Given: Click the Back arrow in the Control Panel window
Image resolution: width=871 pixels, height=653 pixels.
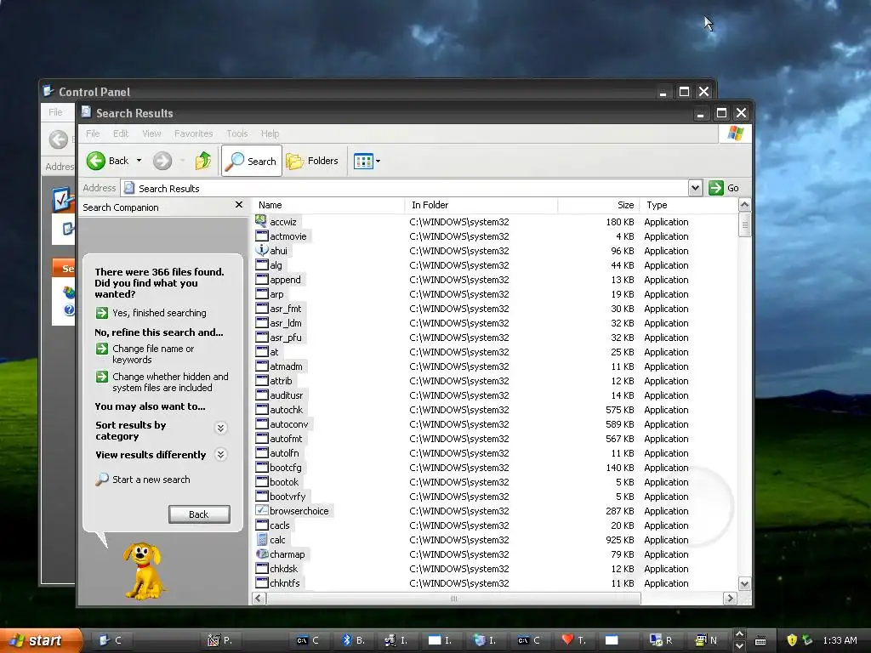Looking at the screenshot, I should point(59,139).
